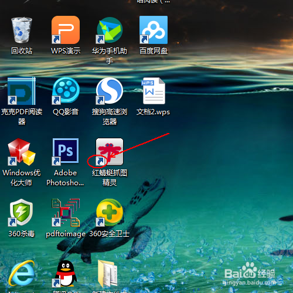Viewport: 293px width, 293px height.
Task: Open 搜狗高速浏览器 Sogou browser
Action: pos(110,91)
